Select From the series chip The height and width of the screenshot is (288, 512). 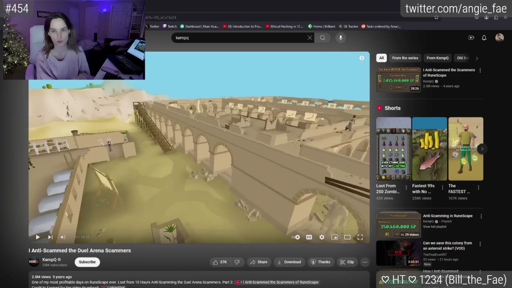point(405,58)
